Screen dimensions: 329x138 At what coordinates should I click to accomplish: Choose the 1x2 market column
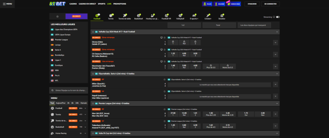(x=184, y=25)
